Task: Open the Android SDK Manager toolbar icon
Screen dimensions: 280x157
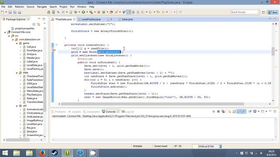Action: (x=49, y=12)
